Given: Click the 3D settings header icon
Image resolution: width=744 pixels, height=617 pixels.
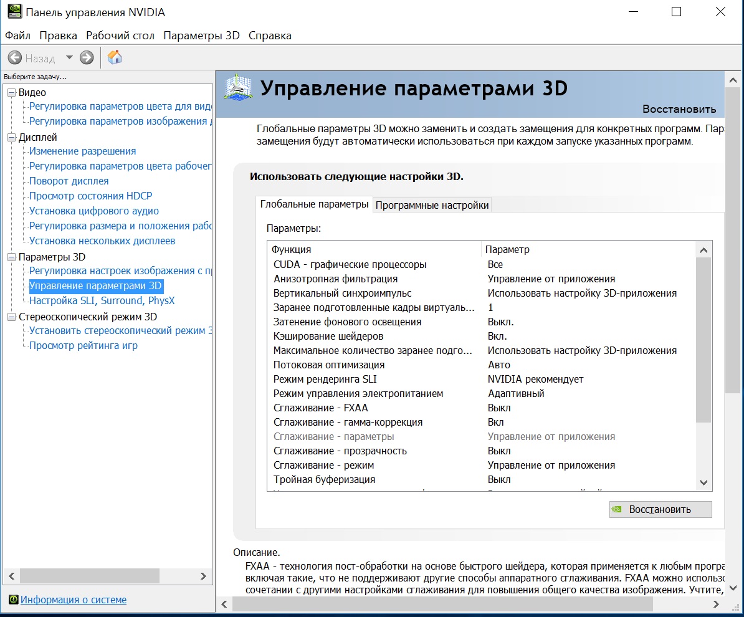Looking at the screenshot, I should coord(238,88).
